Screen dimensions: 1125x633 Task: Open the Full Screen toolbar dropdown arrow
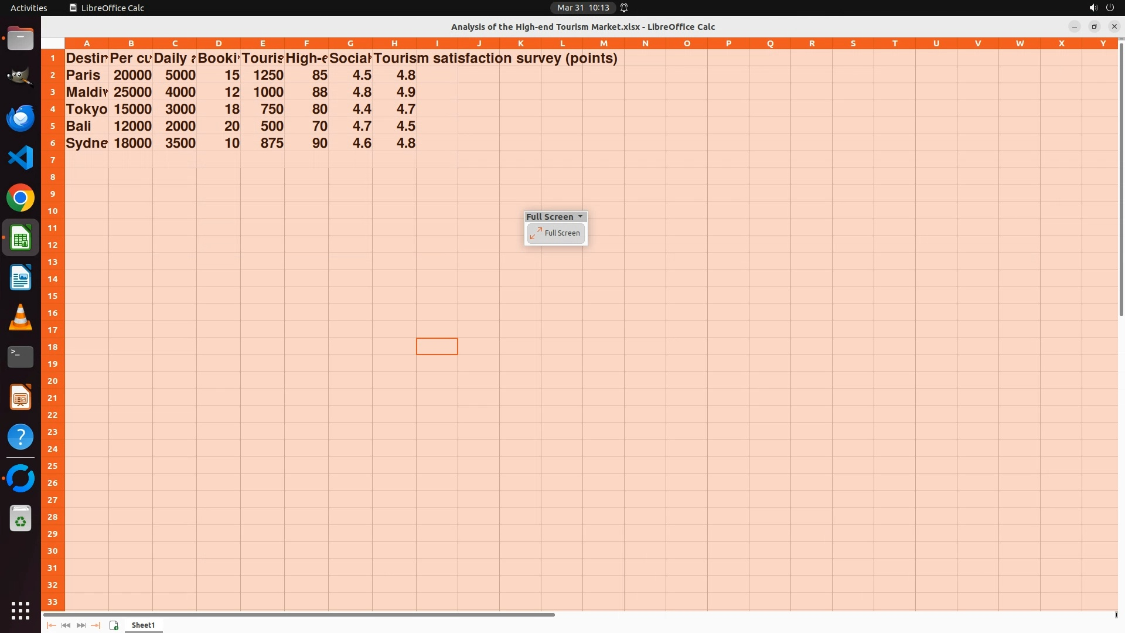coord(580,217)
